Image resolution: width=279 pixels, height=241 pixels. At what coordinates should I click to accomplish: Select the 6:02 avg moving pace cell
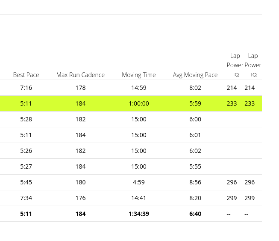195,151
